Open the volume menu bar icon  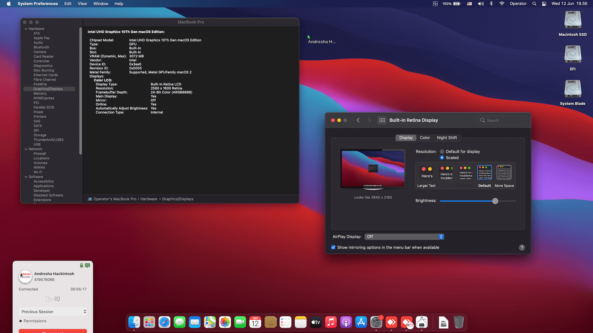(x=481, y=4)
